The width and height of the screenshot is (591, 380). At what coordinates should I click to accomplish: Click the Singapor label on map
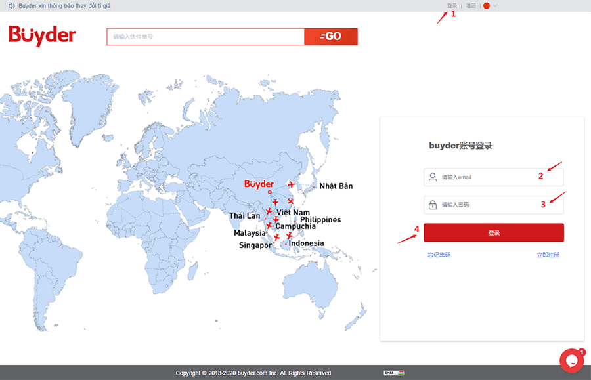tap(255, 245)
